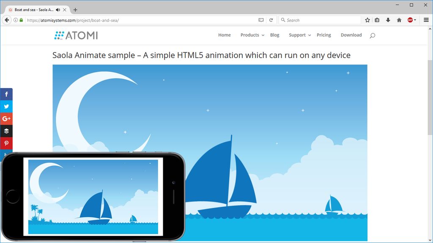Open the Pricing page
The height and width of the screenshot is (243, 433).
[324, 35]
